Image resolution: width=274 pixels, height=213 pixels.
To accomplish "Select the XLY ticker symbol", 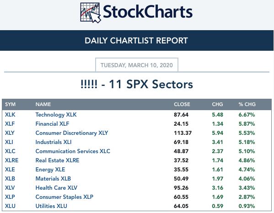I will [x=10, y=133].
